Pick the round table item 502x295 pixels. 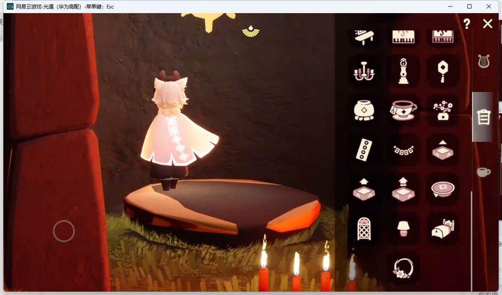[x=443, y=189]
